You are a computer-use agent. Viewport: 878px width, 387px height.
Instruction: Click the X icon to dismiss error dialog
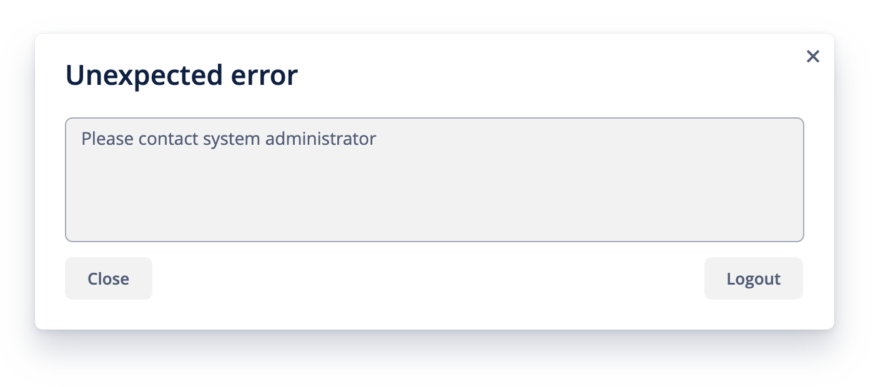[x=813, y=56]
